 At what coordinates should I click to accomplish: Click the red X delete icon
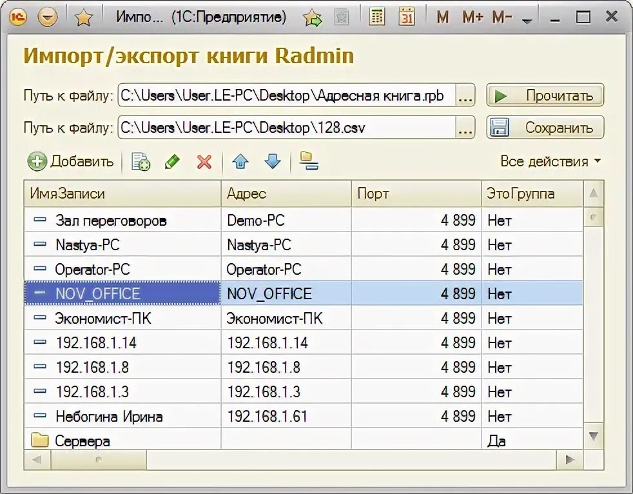204,162
